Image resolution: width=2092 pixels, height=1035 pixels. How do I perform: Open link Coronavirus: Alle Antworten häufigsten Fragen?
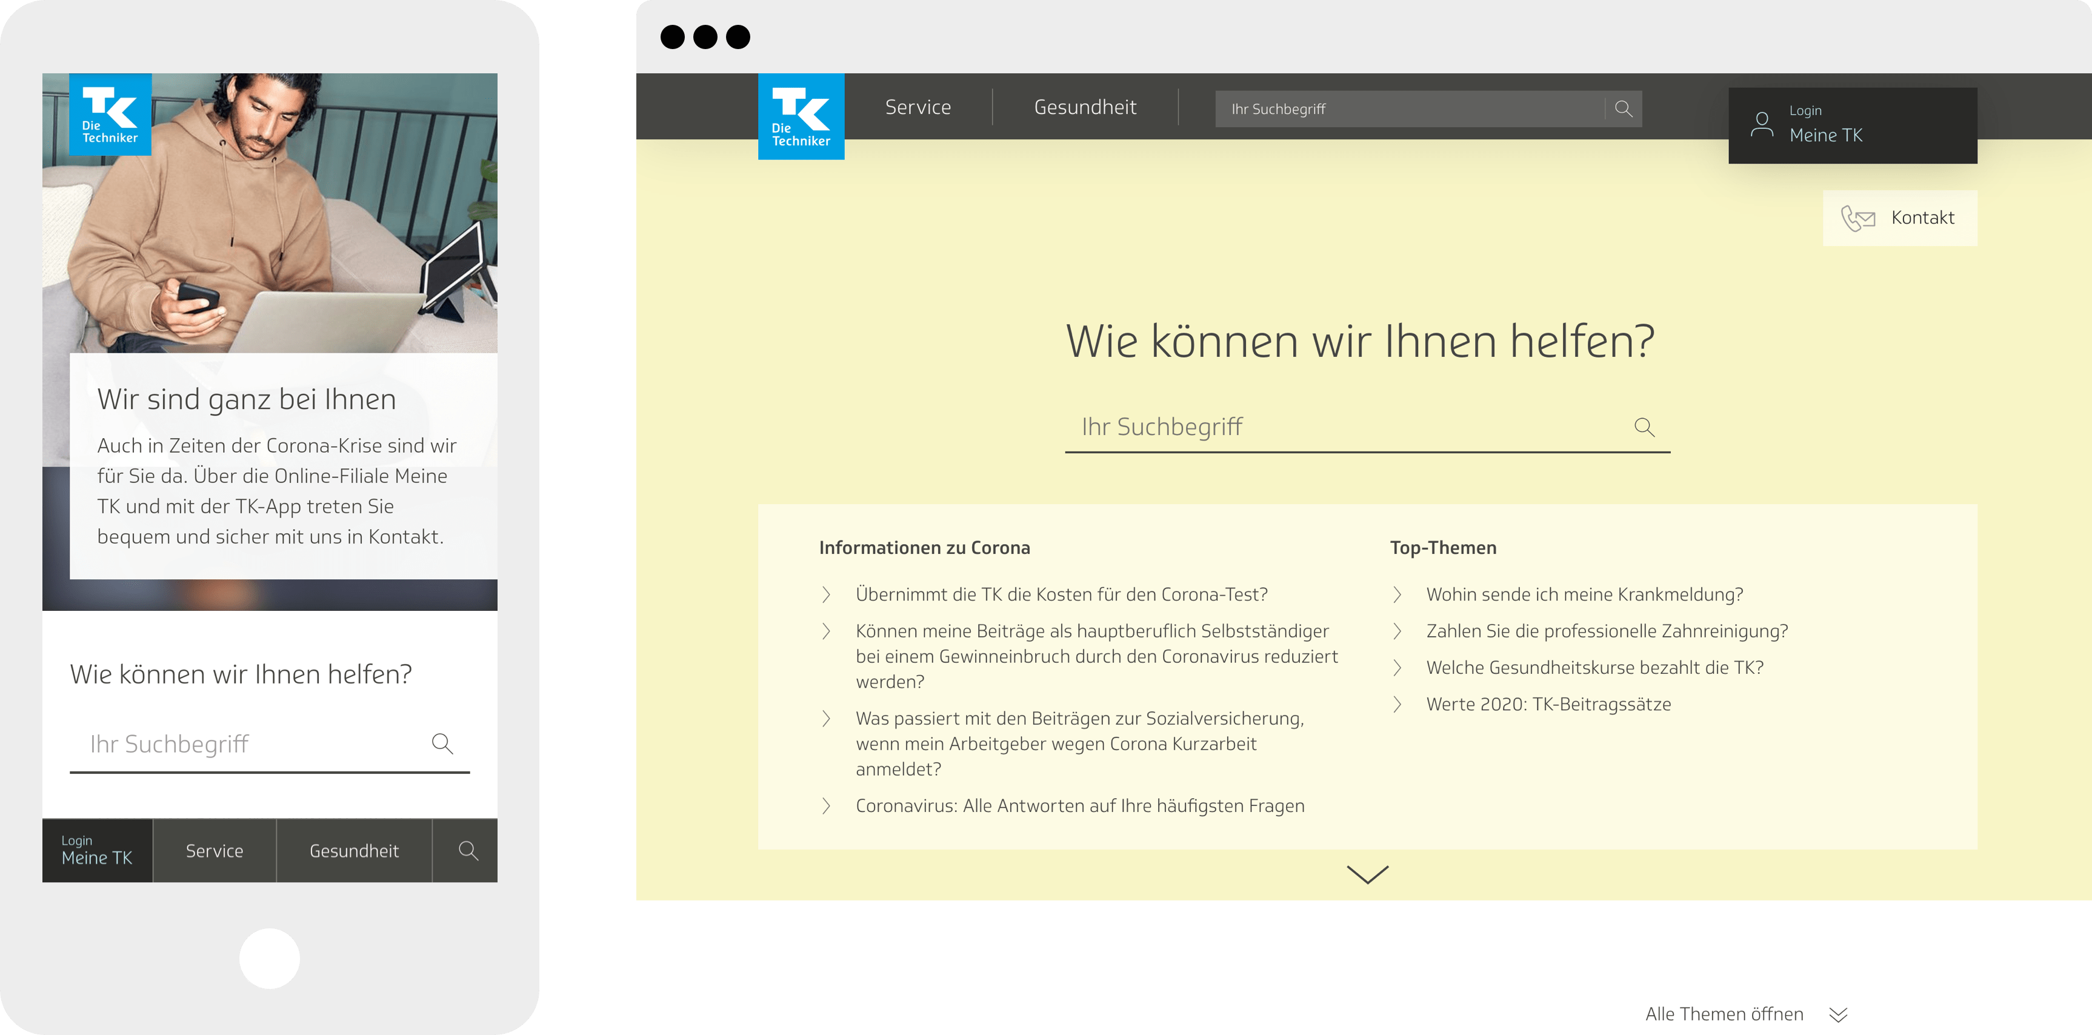(x=1080, y=806)
